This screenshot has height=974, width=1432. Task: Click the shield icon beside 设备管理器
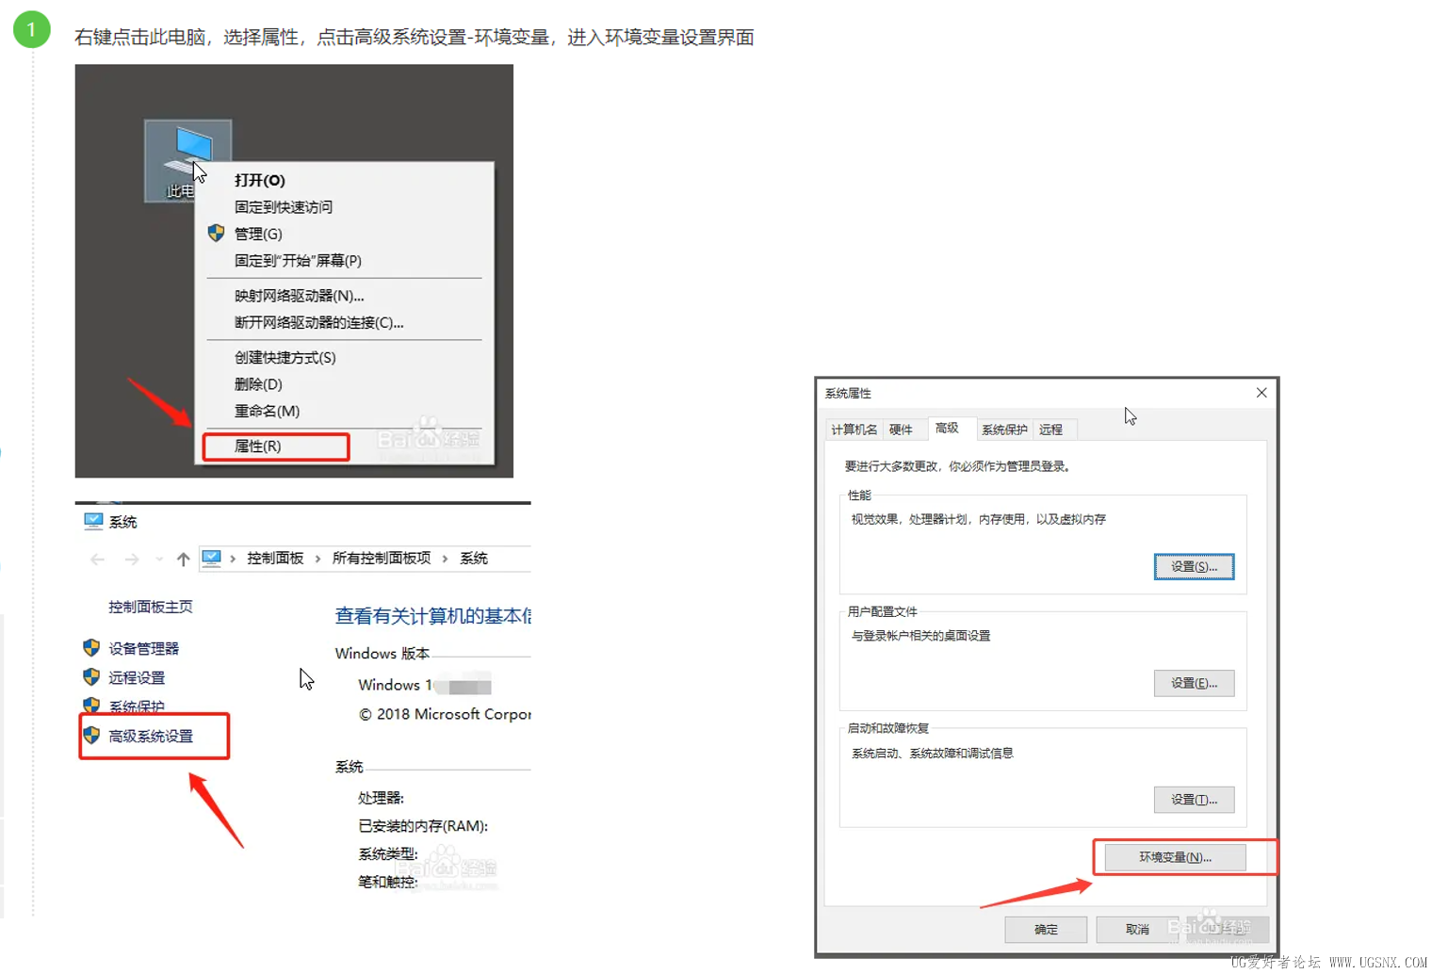tap(91, 647)
